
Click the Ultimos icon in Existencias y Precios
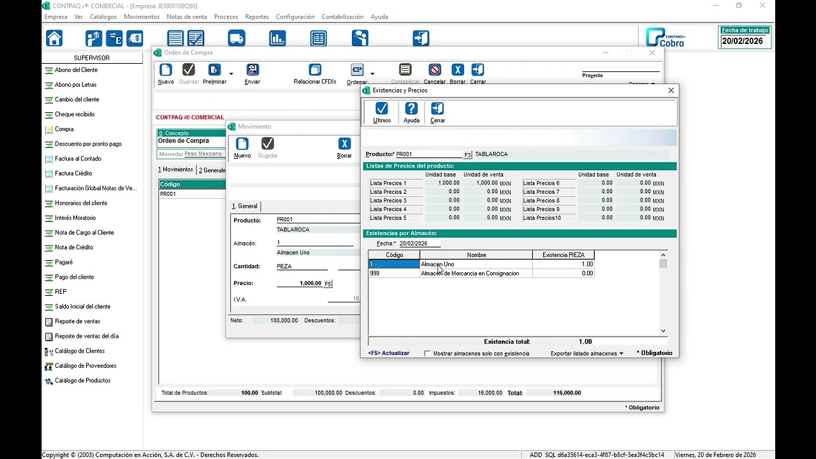click(x=382, y=113)
